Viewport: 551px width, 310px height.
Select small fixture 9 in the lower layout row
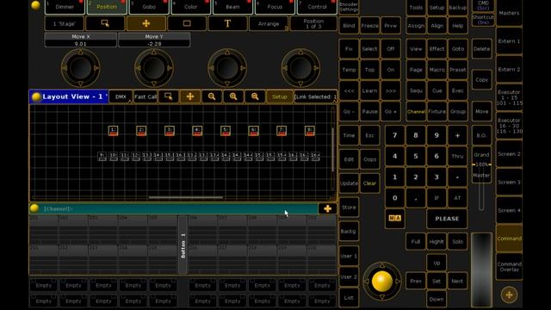(x=102, y=156)
